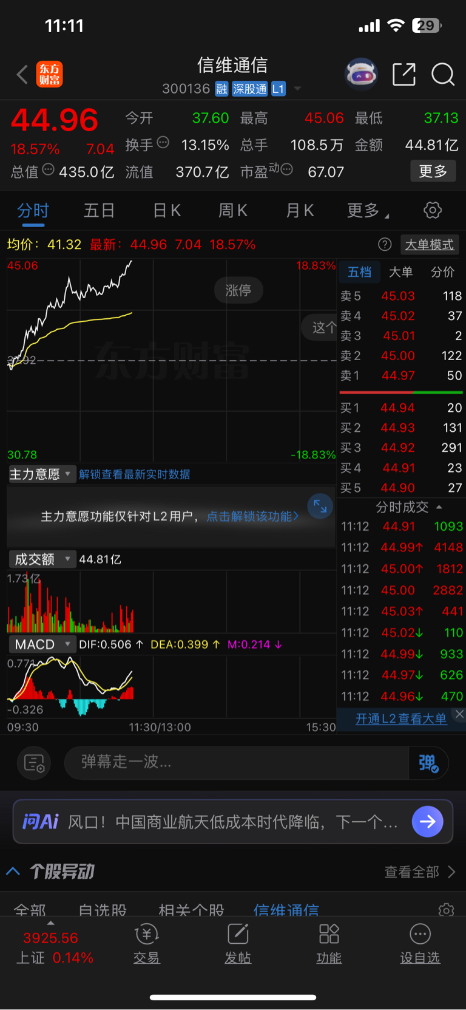Toggle 大单模式
The width and height of the screenshot is (466, 1010).
[x=430, y=245]
